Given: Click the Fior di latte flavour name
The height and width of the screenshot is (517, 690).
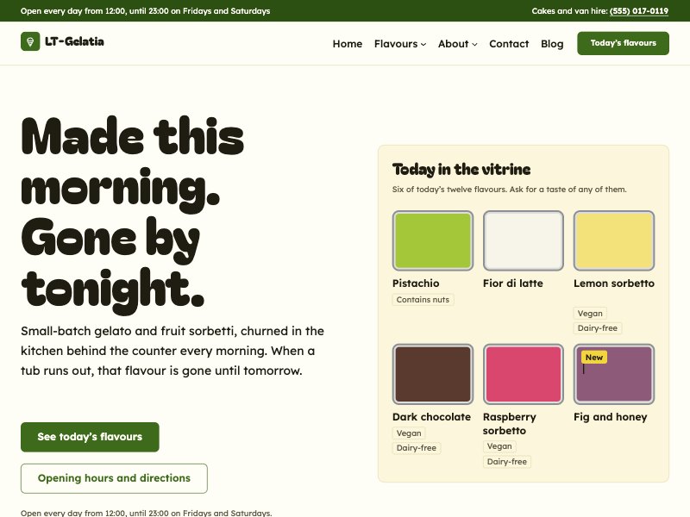Looking at the screenshot, I should [x=512, y=283].
